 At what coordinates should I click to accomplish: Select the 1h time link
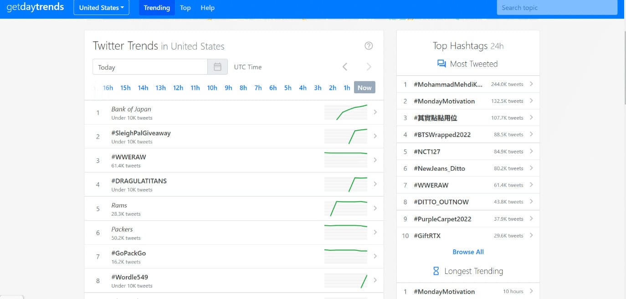tap(347, 88)
